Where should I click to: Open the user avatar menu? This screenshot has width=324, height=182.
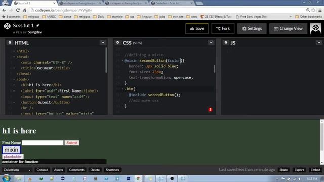point(315,28)
